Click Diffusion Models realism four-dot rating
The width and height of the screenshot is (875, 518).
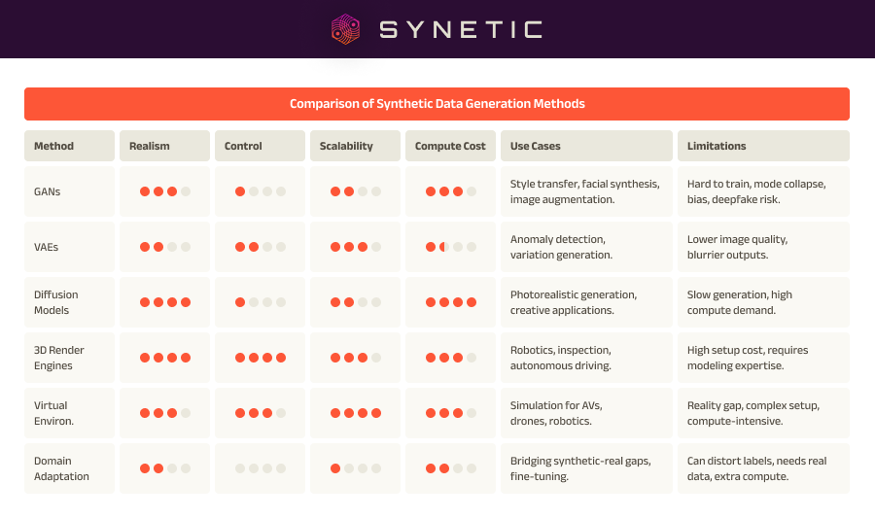[x=165, y=302]
